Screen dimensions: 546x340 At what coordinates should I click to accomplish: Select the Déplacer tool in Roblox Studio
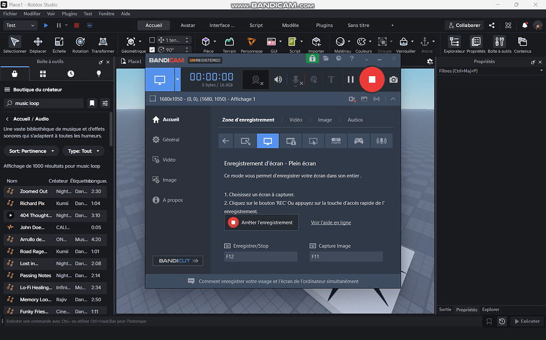click(x=38, y=45)
